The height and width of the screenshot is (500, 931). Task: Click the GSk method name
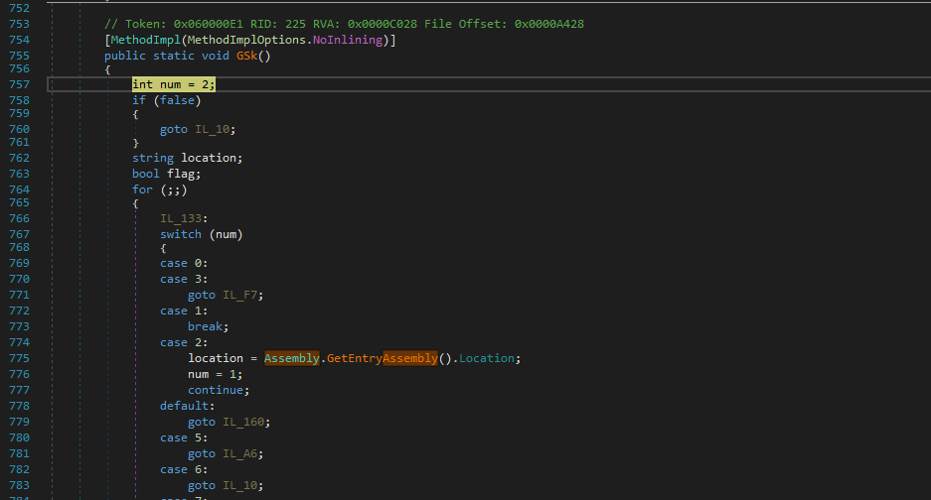248,56
